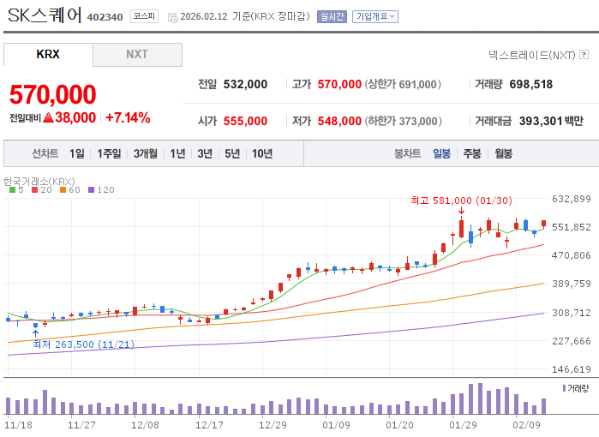Click the orange 60-day moving average swatch

[x=63, y=190]
